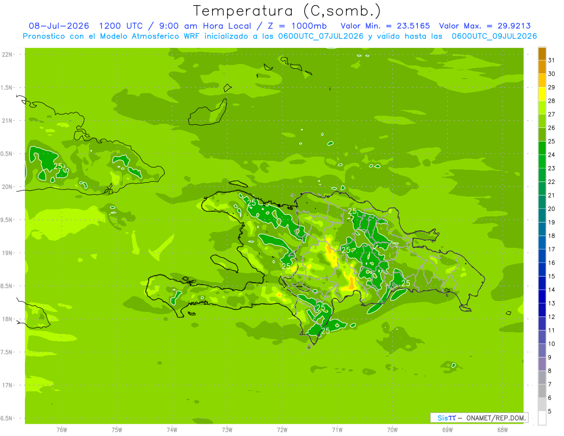
Task: Click the '69W' longitude label
Action: pyautogui.click(x=447, y=429)
